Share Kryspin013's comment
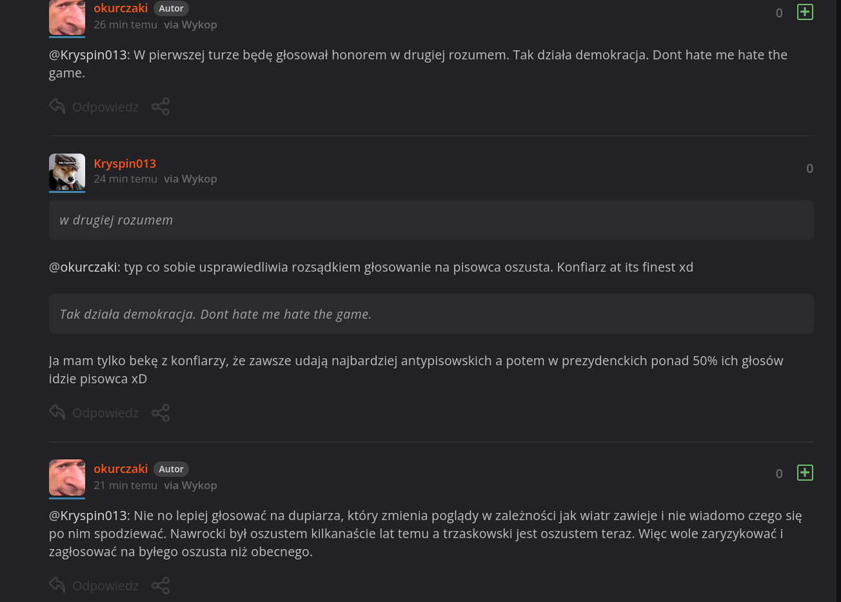This screenshot has height=602, width=841. (x=161, y=413)
